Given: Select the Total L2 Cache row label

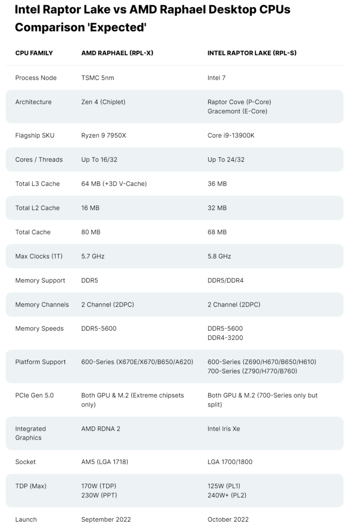Looking at the screenshot, I should 37,208.
